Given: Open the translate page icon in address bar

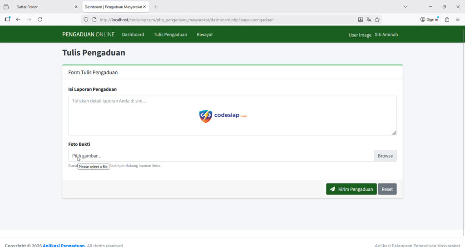Looking at the screenshot, I should coord(369,20).
